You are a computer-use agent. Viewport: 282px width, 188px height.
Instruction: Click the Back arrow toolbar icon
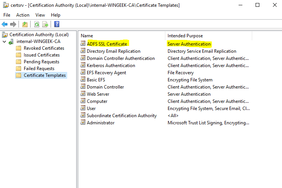tap(5, 24)
